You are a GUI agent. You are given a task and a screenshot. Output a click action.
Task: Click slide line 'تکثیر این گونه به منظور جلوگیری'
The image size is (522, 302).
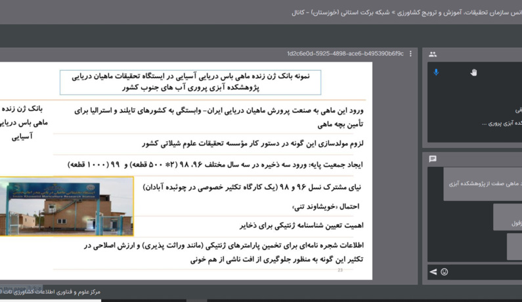click(x=276, y=259)
